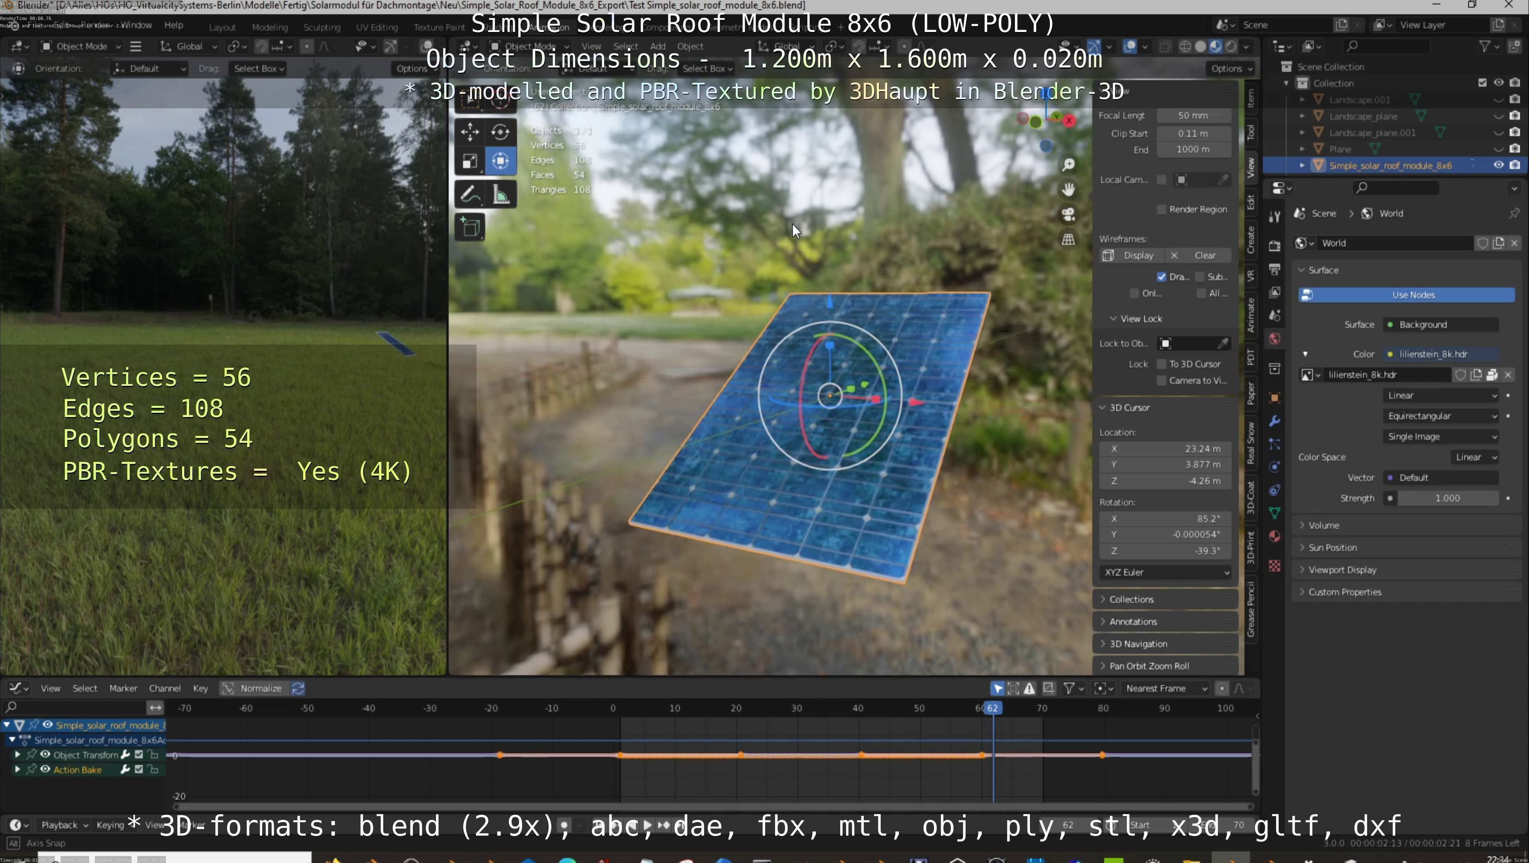Open the Marker menu in graph editor

(123, 688)
